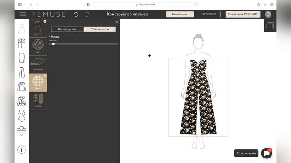Image resolution: width=291 pixels, height=163 pixels.
Task: Open a new Safari tab
Action: tap(265, 5)
